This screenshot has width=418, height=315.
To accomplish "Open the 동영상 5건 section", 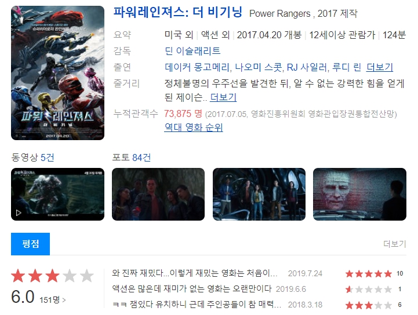I will (32, 157).
